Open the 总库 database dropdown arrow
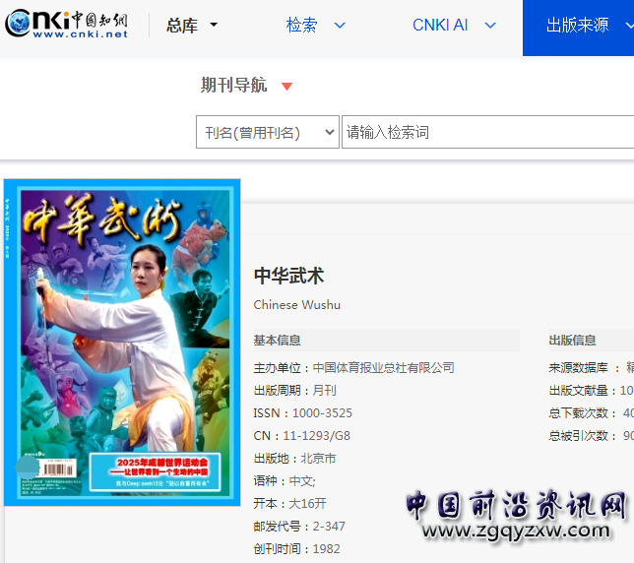The width and height of the screenshot is (634, 563). (214, 26)
